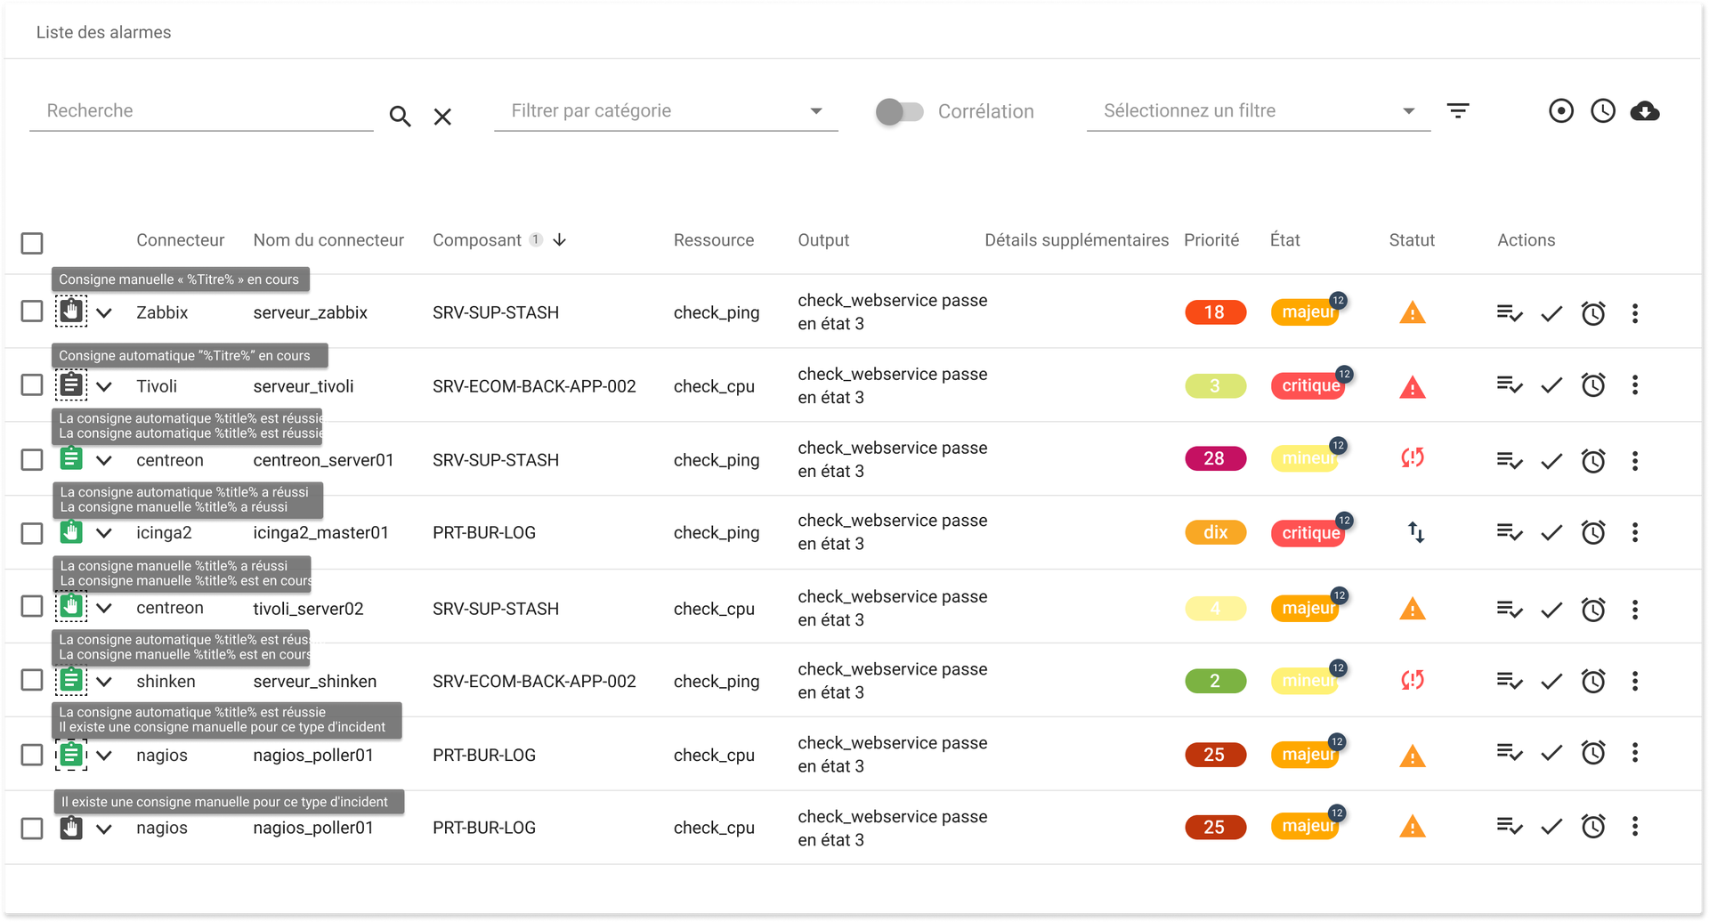Click the cloud download export icon
Screen dimensions: 1709x922
coord(1644,111)
